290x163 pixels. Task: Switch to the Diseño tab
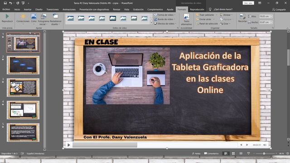[x=39, y=10]
